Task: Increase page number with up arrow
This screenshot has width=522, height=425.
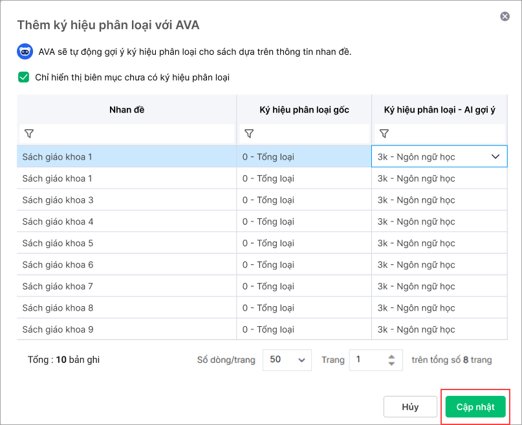Action: (x=391, y=357)
